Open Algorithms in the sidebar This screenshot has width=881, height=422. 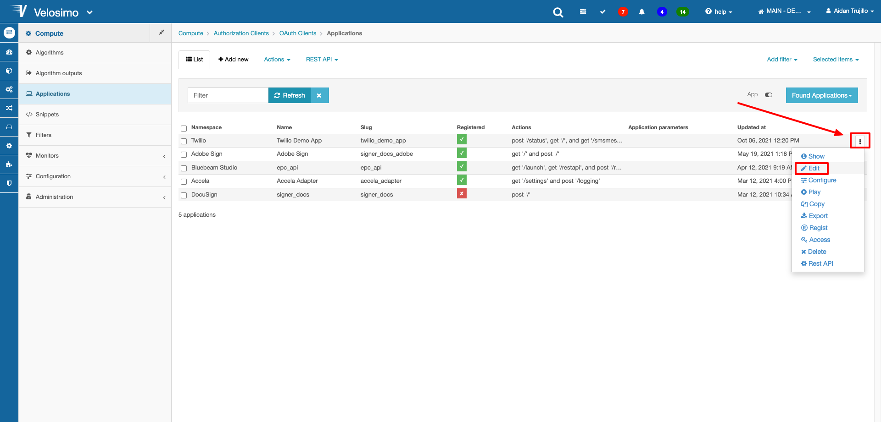[x=95, y=53]
